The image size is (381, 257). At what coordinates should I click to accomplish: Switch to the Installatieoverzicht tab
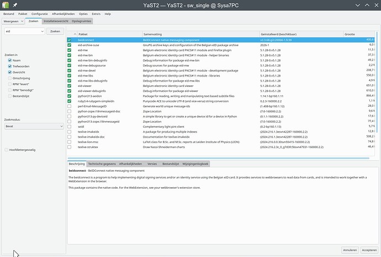[56, 21]
